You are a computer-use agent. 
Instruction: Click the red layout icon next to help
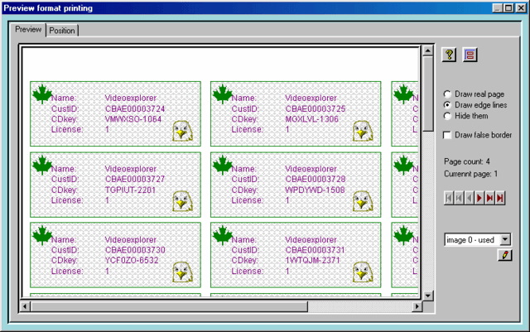click(x=470, y=55)
